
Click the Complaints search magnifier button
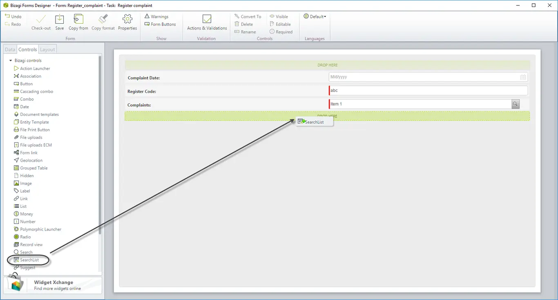[516, 104]
